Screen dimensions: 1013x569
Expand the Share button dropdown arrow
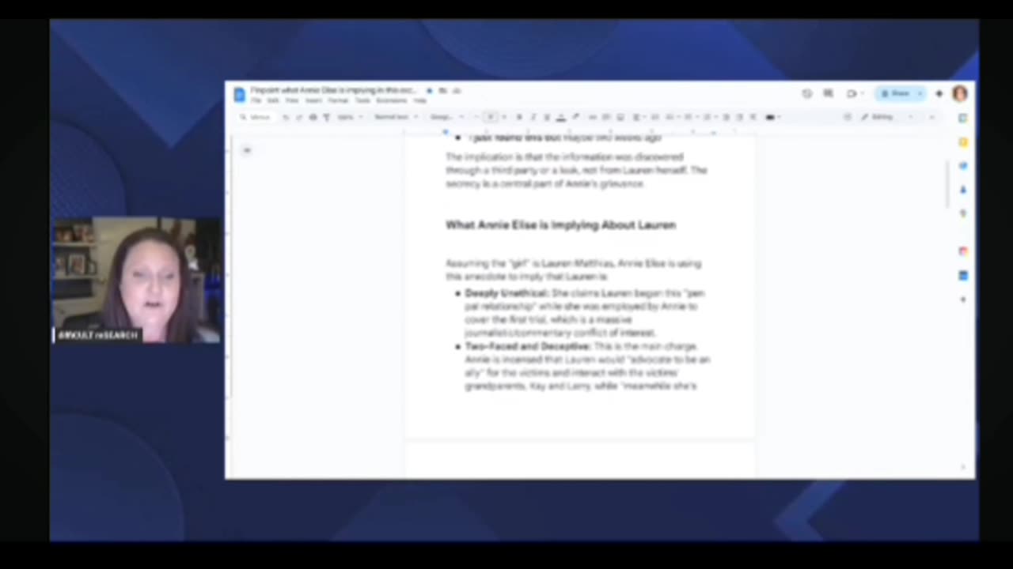(x=920, y=93)
